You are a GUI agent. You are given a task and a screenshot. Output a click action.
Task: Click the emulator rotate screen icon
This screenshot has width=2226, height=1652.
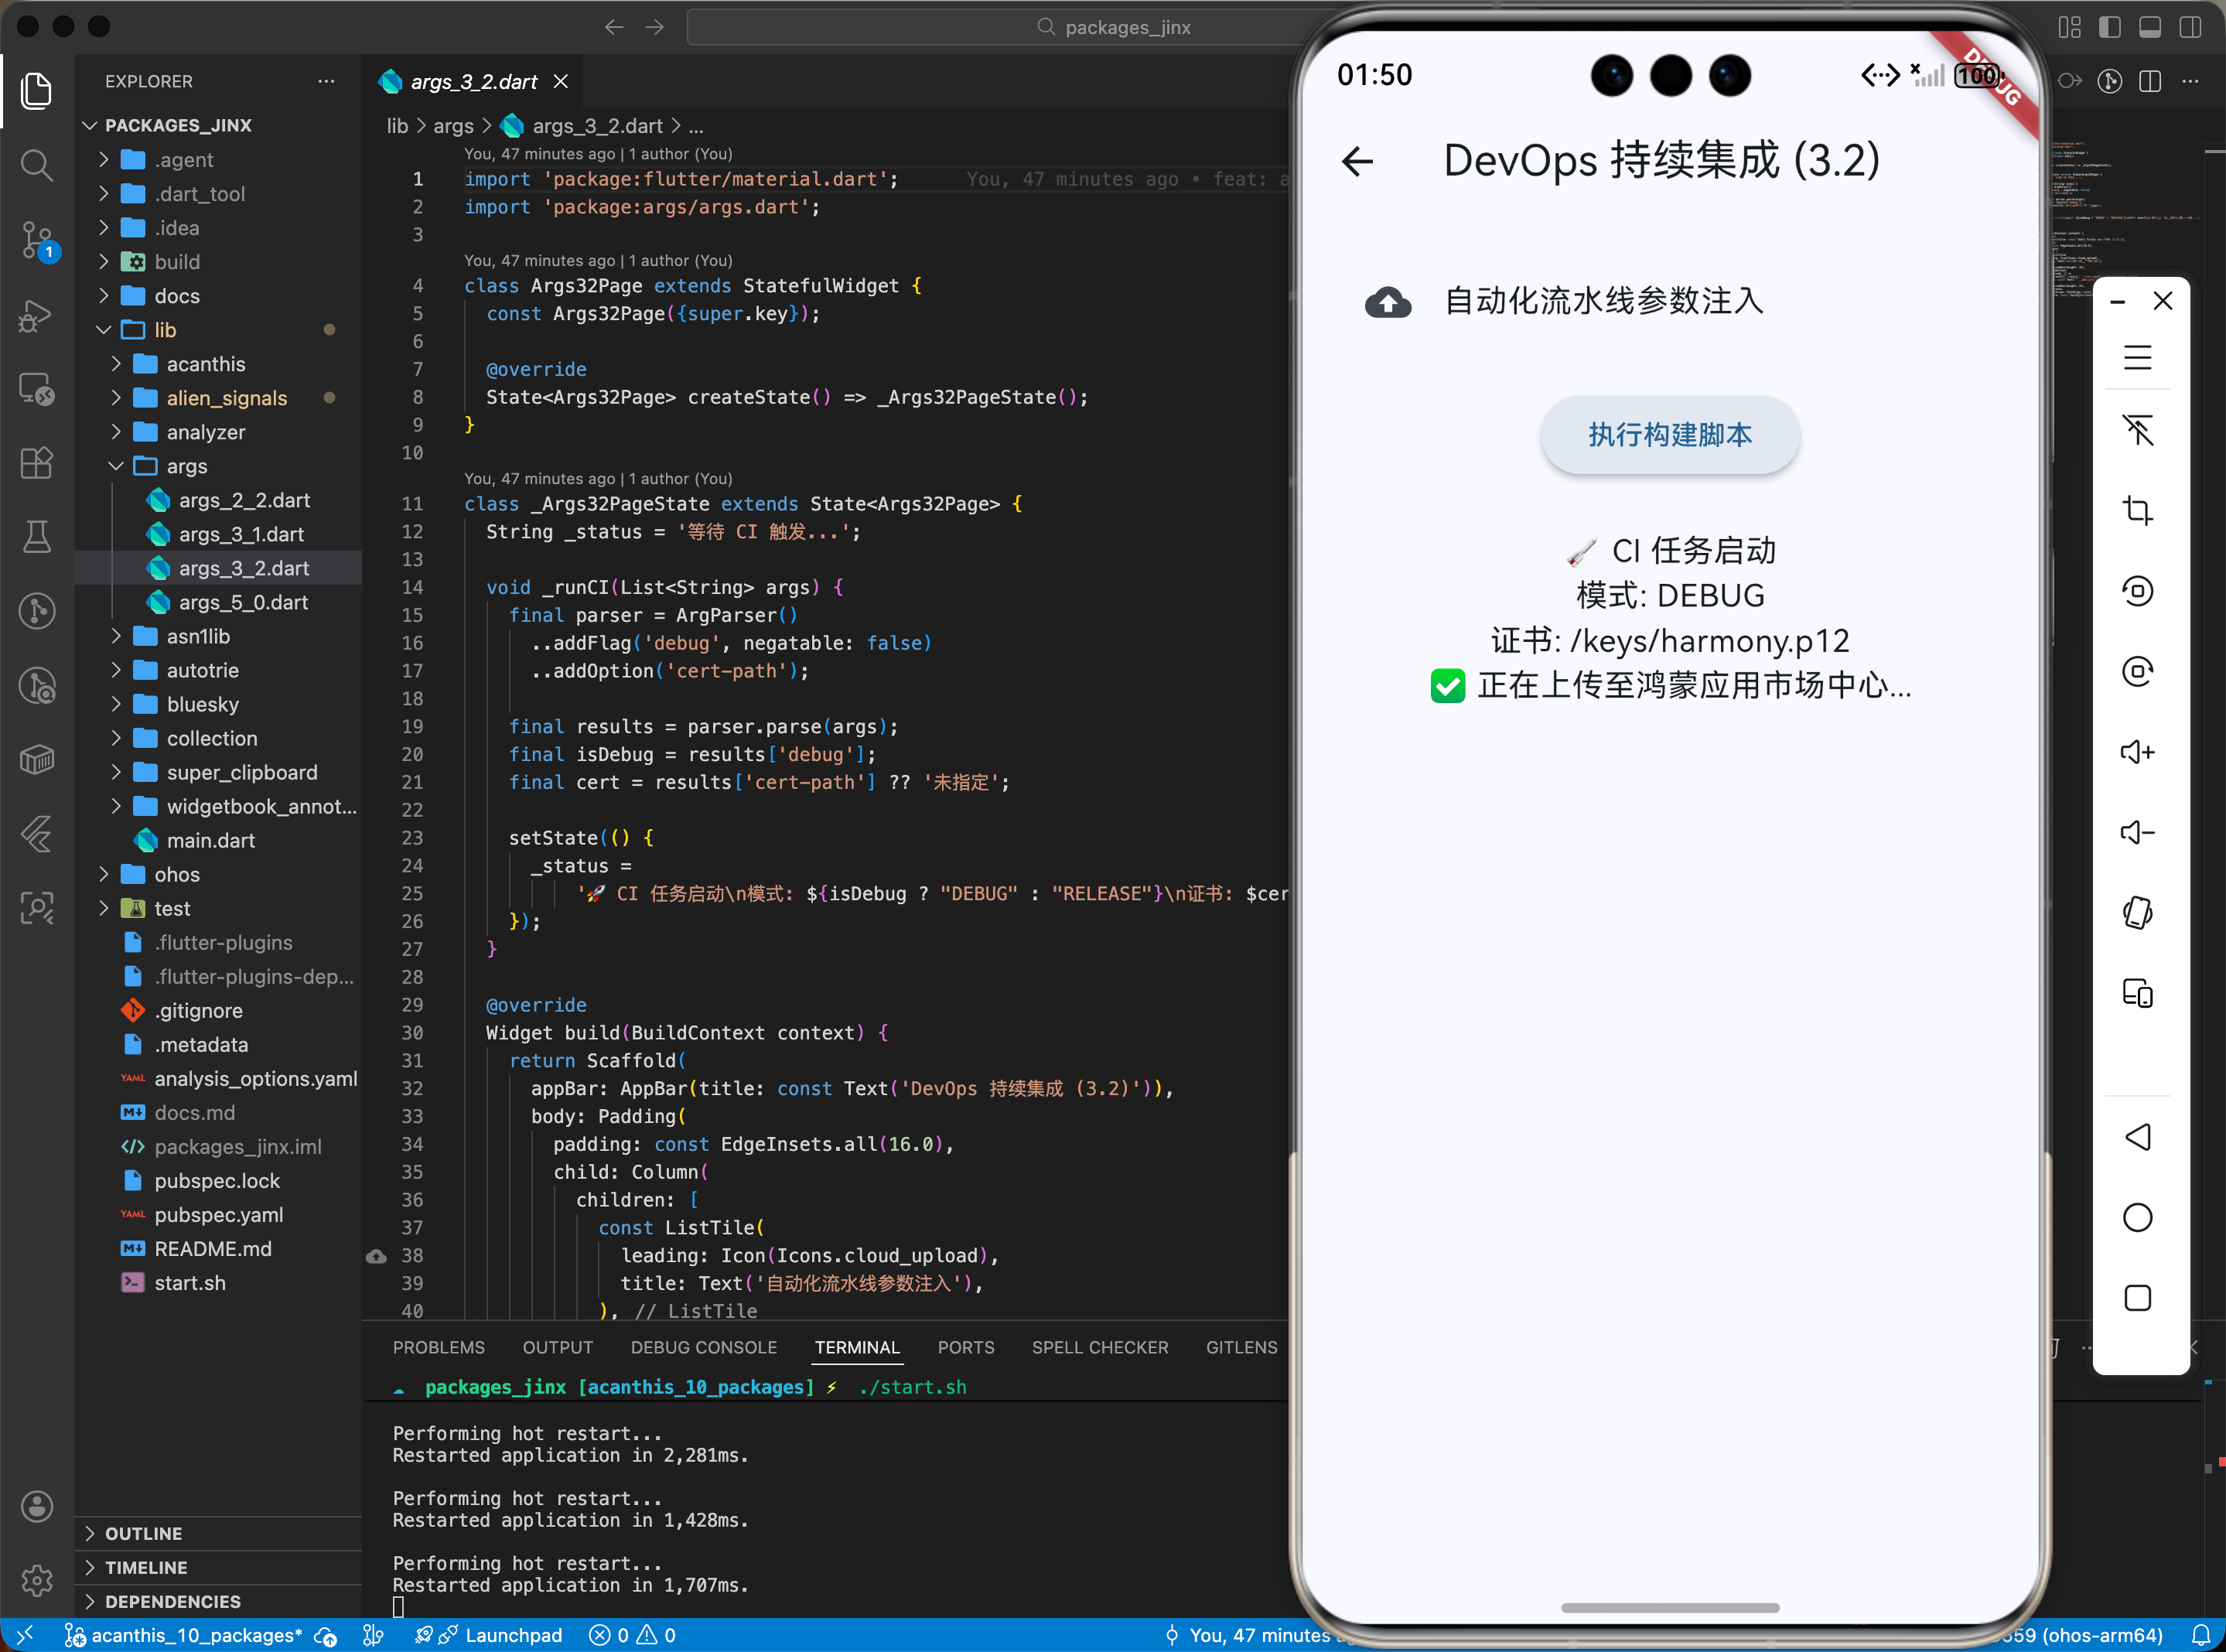[2137, 913]
